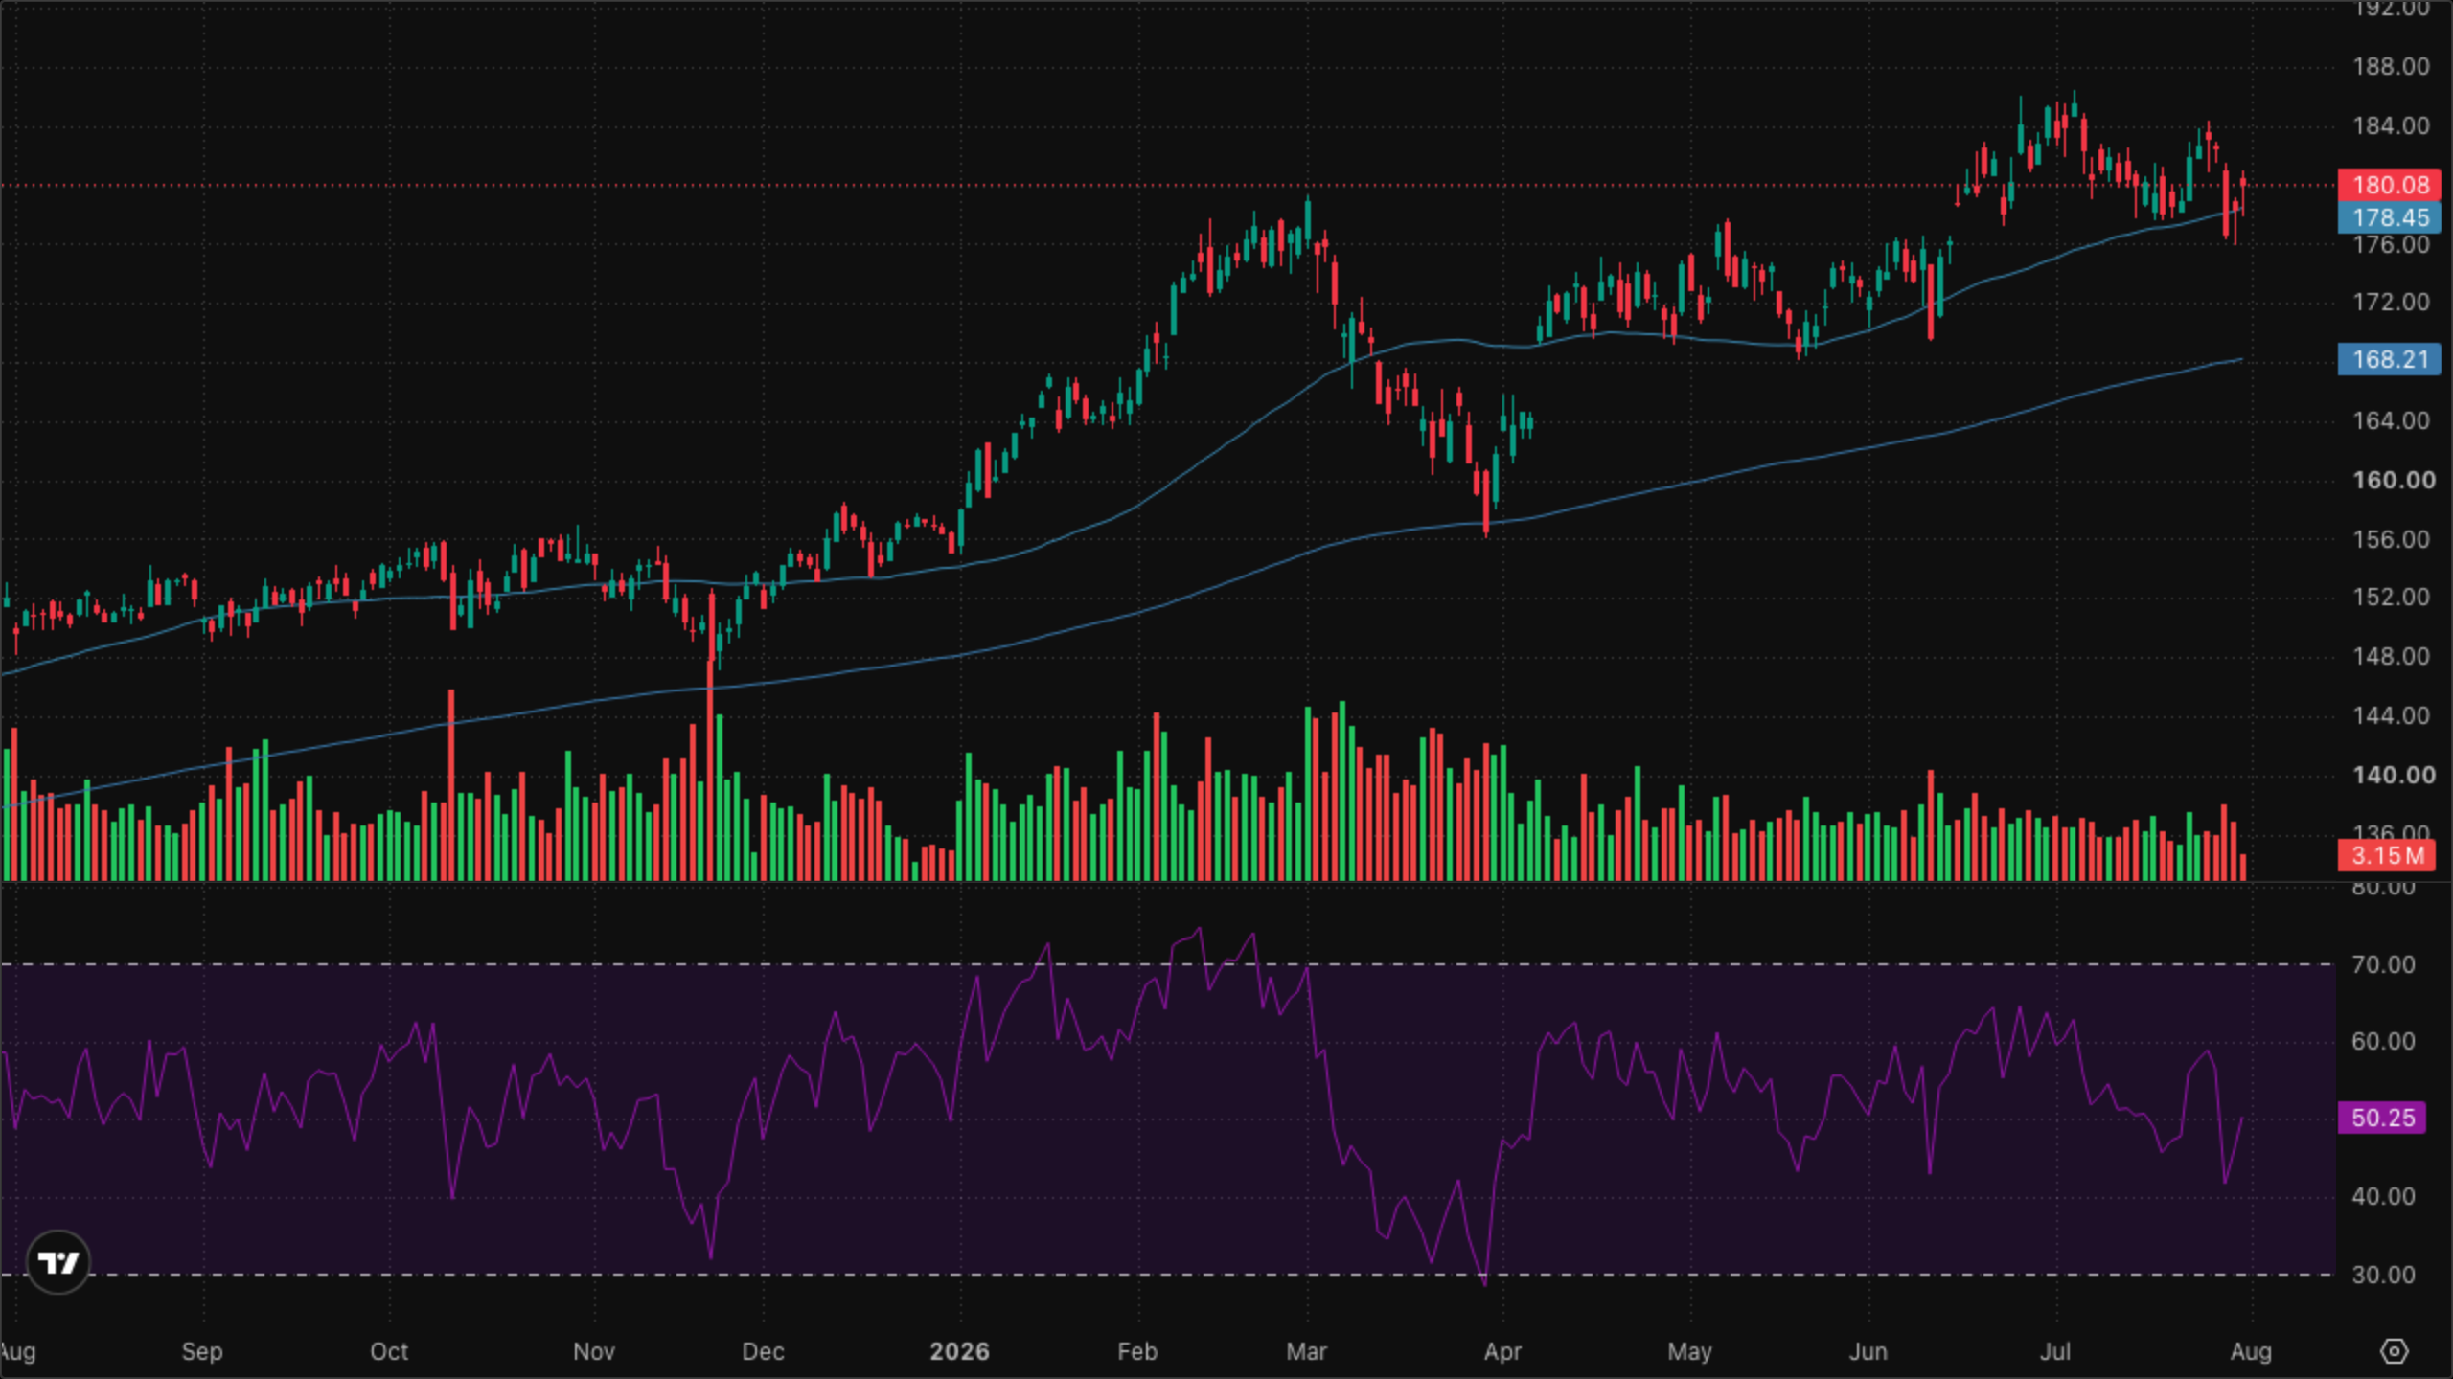Select the blue 178.45 moving average label
Viewport: 2453px width, 1379px height.
pos(2390,217)
